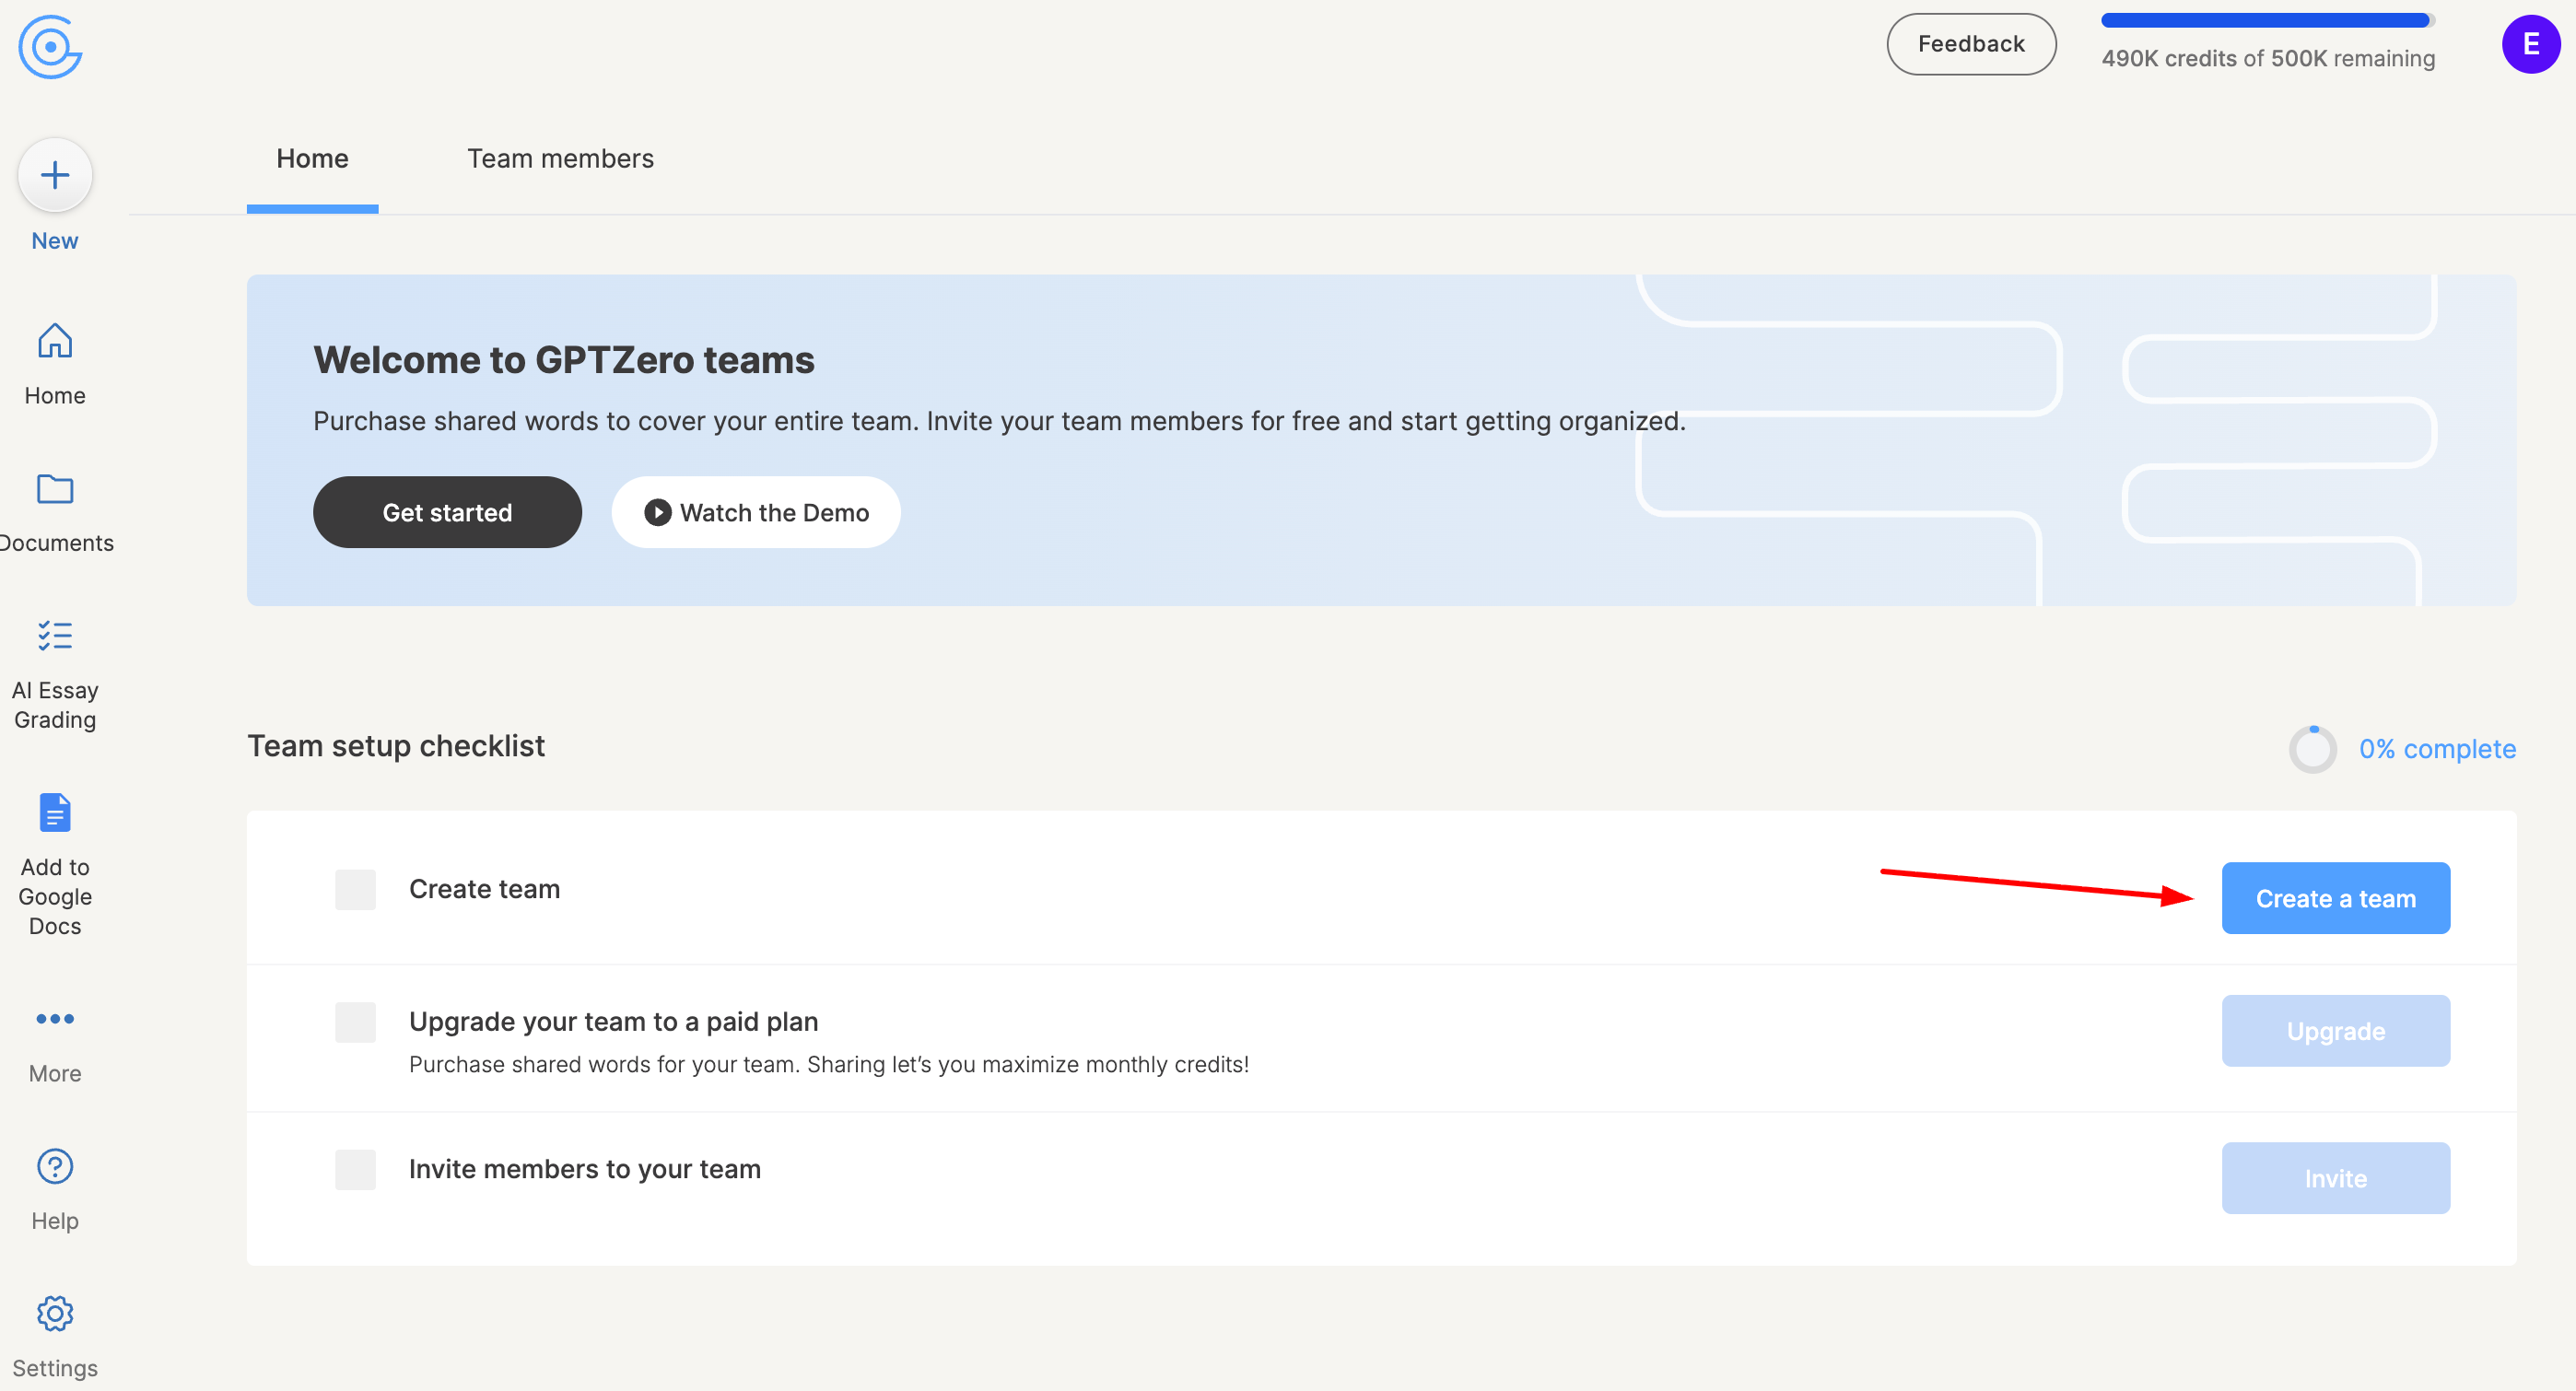Select Add to Google Docs icon
Viewport: 2576px width, 1391px height.
(x=55, y=813)
